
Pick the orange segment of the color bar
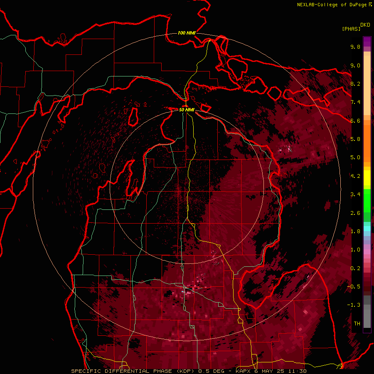(367, 143)
